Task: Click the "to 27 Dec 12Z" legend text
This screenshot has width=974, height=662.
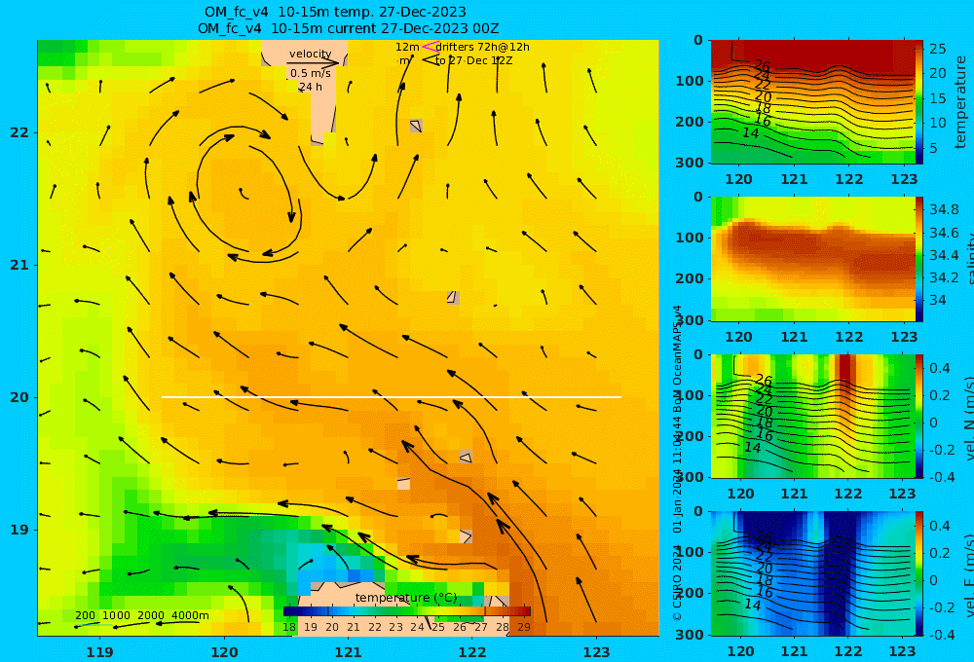Action: tap(474, 60)
